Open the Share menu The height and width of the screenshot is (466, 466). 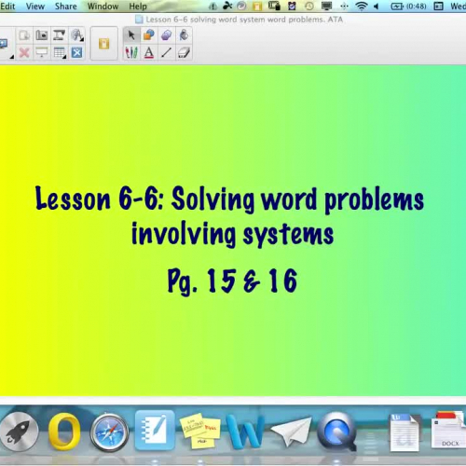(65, 7)
